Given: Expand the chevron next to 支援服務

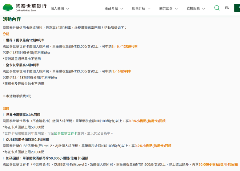Looking at the screenshot, I should tap(204, 9).
